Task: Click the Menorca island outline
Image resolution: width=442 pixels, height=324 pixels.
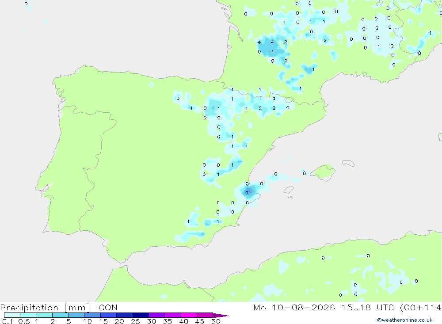Action: coord(348,163)
